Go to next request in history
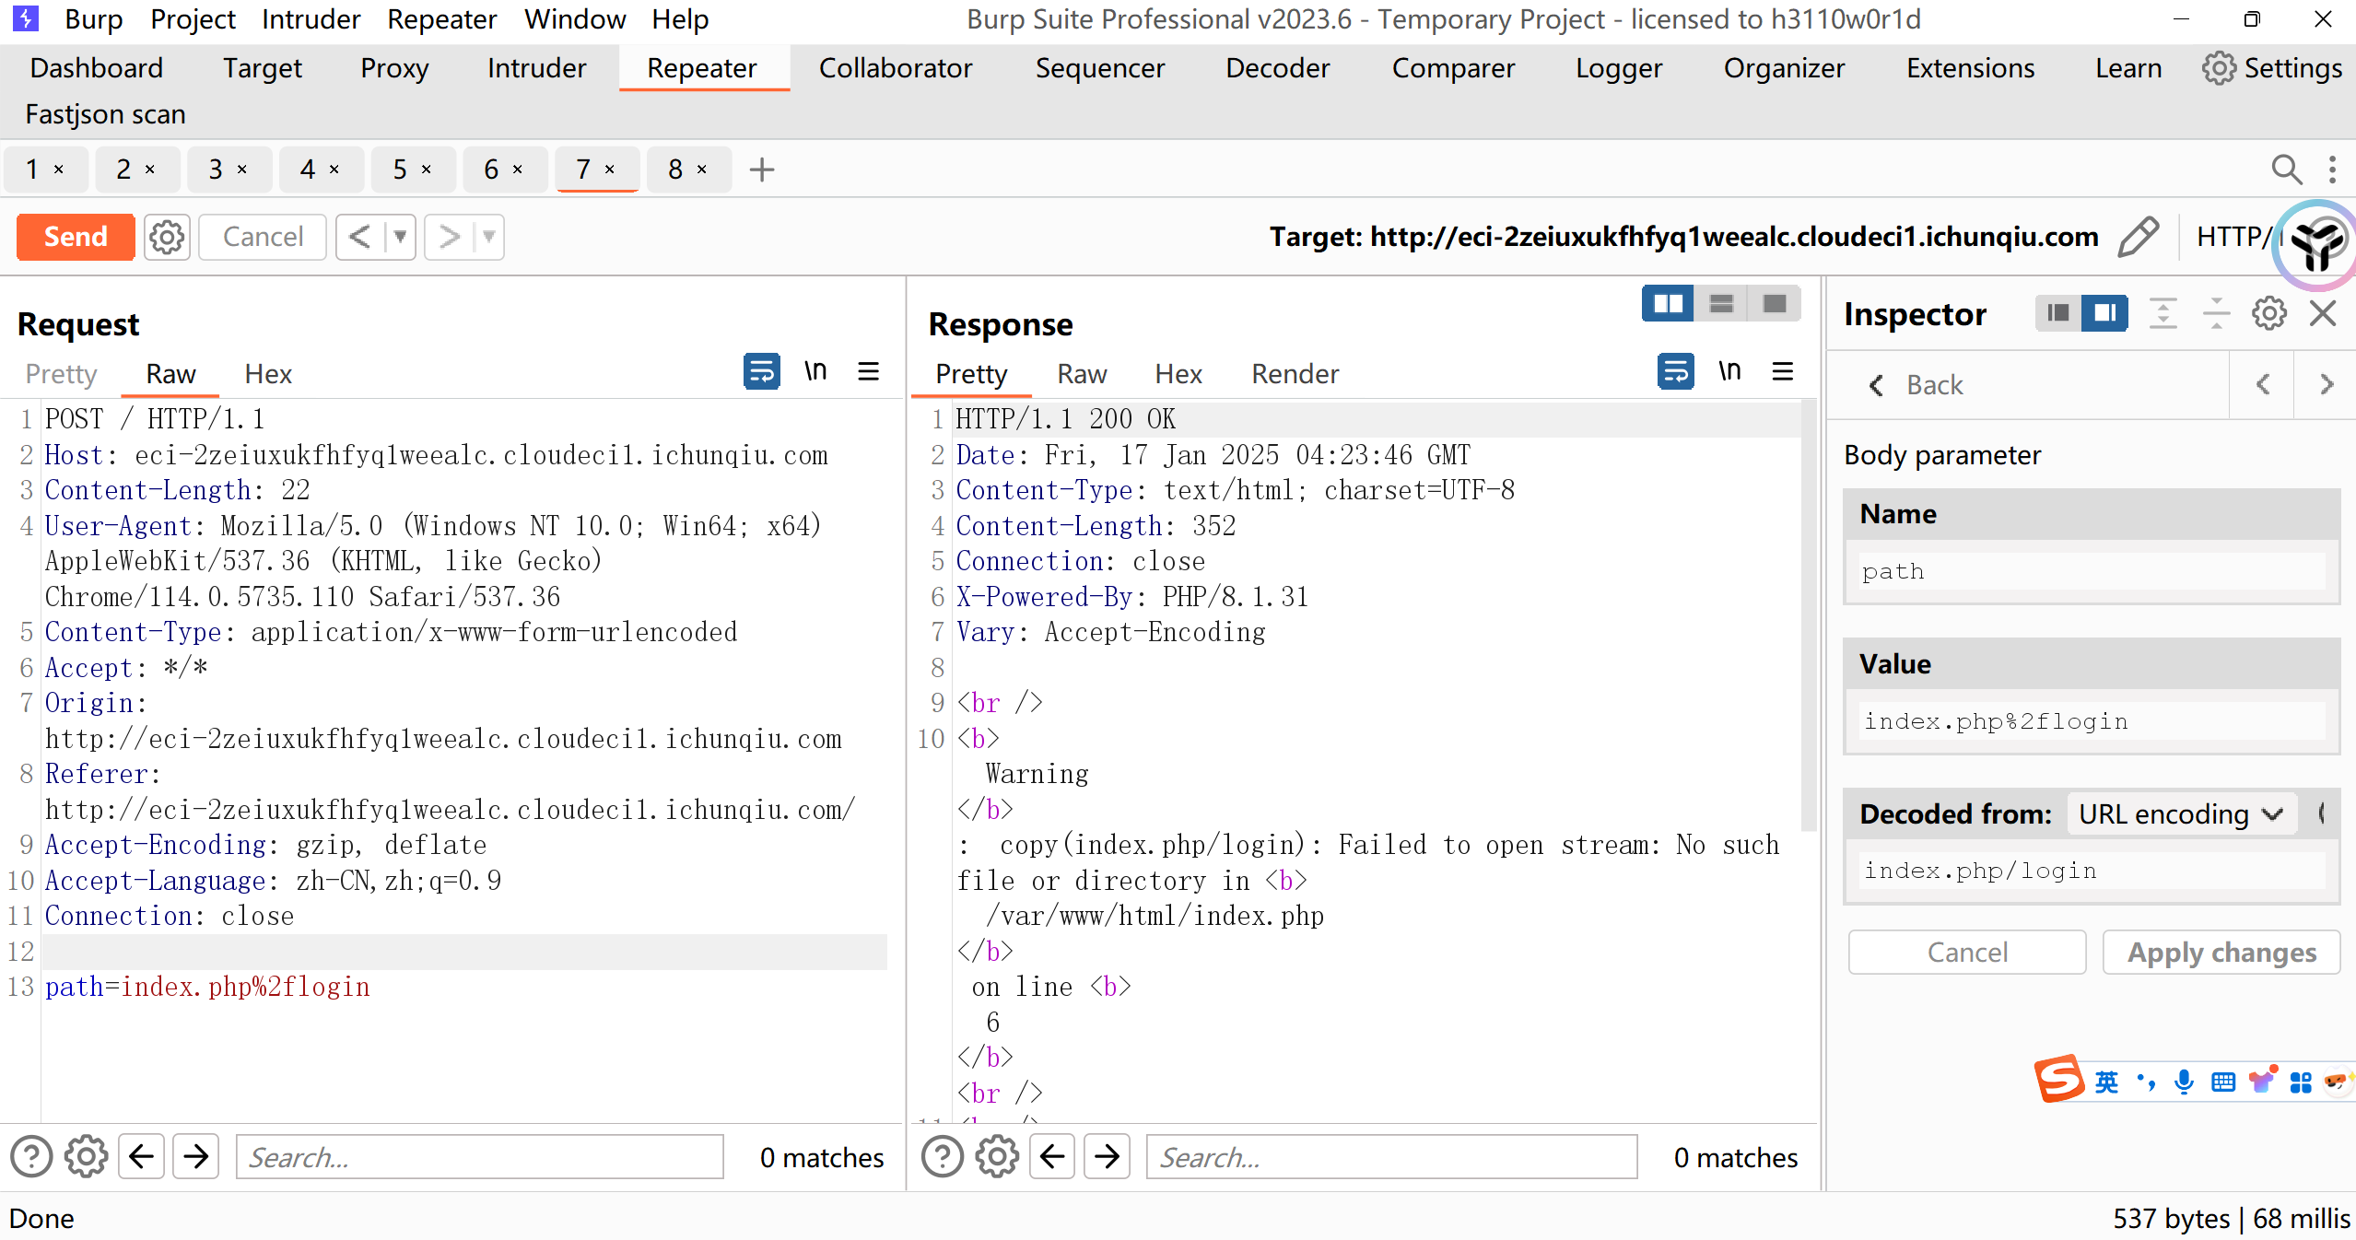 449,237
